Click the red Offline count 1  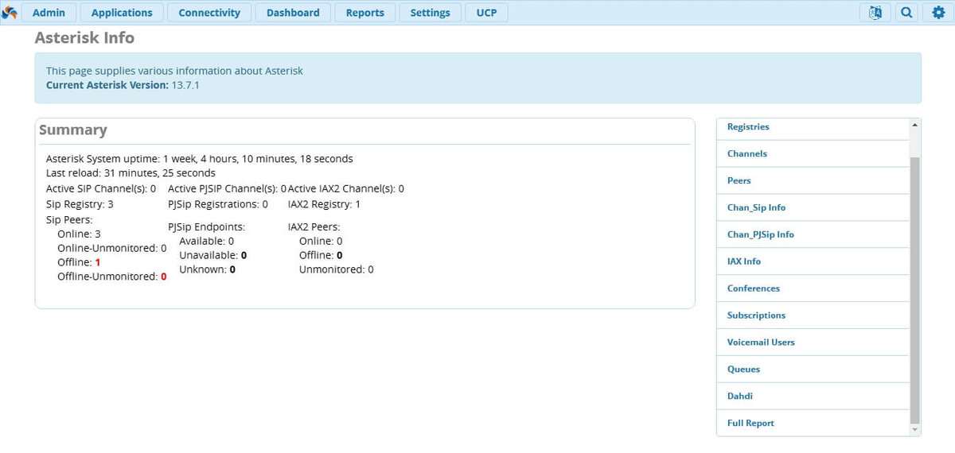97,262
